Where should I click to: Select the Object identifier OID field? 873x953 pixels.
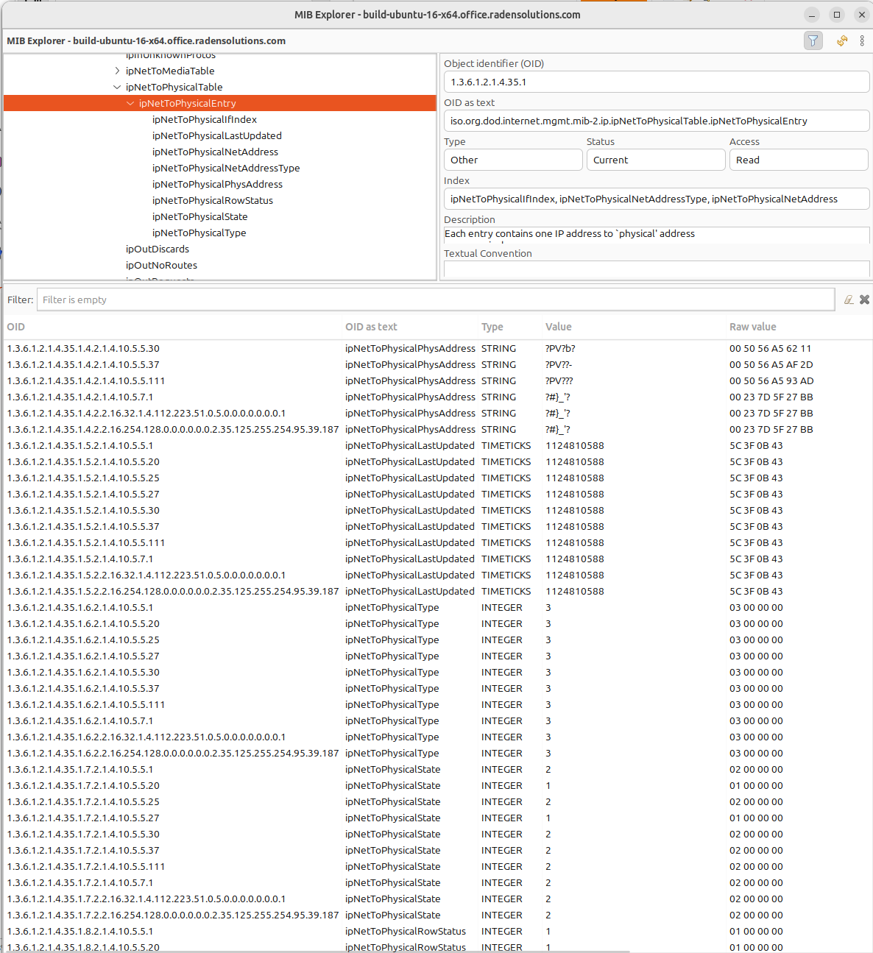pyautogui.click(x=657, y=82)
